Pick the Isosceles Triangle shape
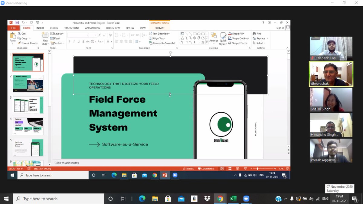363x204 pixels. [x=182, y=38]
